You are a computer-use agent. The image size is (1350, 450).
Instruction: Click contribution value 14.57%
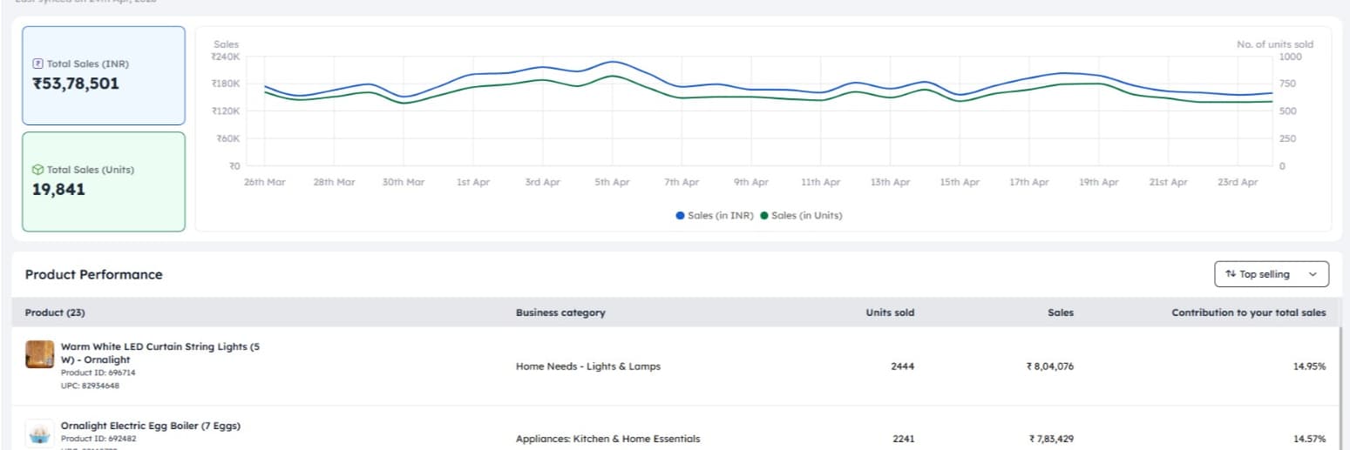[x=1310, y=439]
